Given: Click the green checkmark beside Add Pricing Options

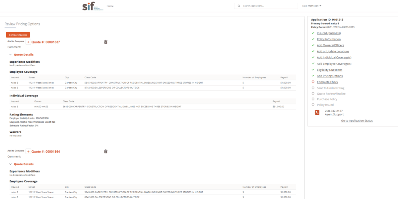Looking at the screenshot, I should tap(313, 76).
